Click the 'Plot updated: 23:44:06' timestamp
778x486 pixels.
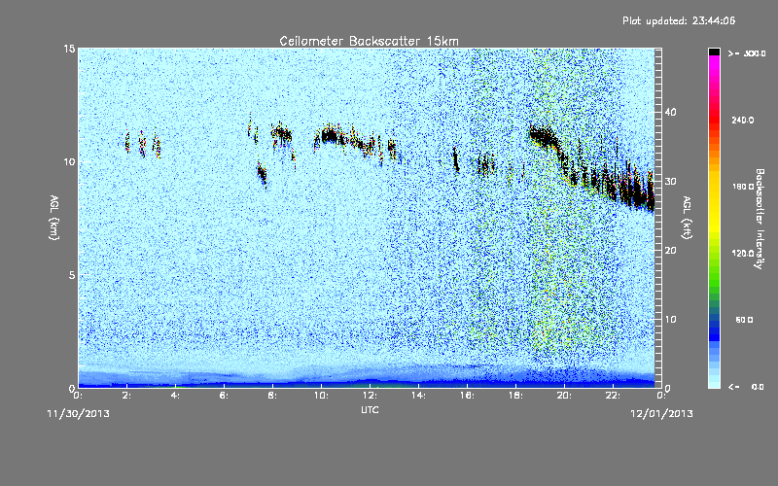679,20
